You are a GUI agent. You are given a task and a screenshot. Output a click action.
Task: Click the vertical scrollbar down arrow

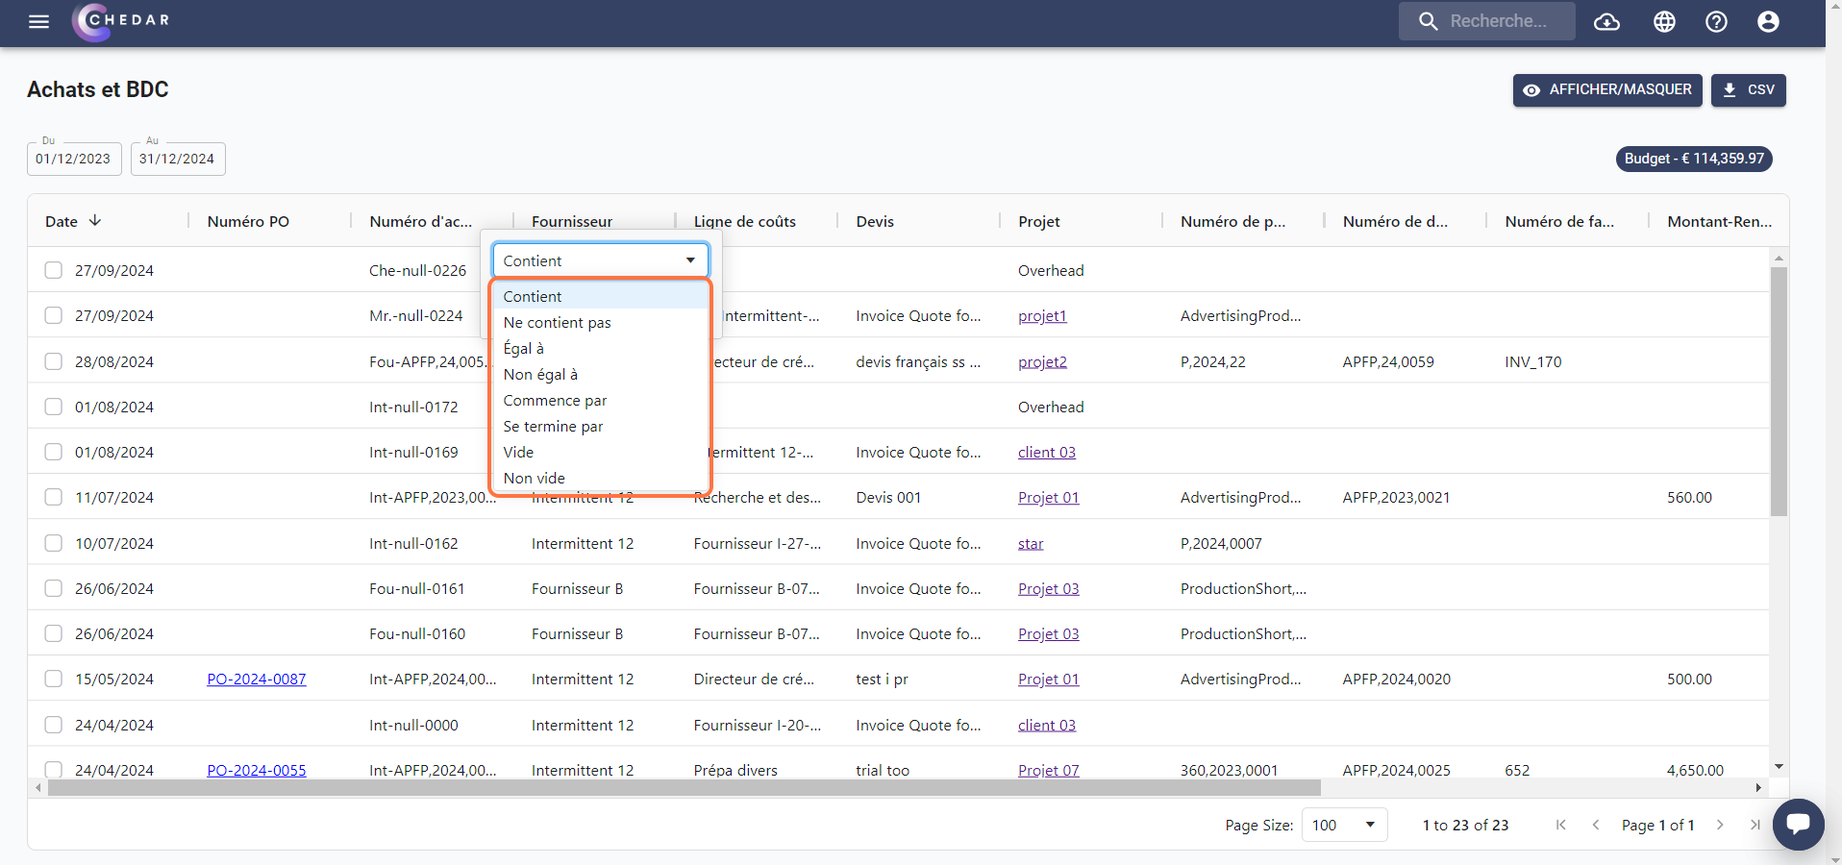[x=1779, y=766]
